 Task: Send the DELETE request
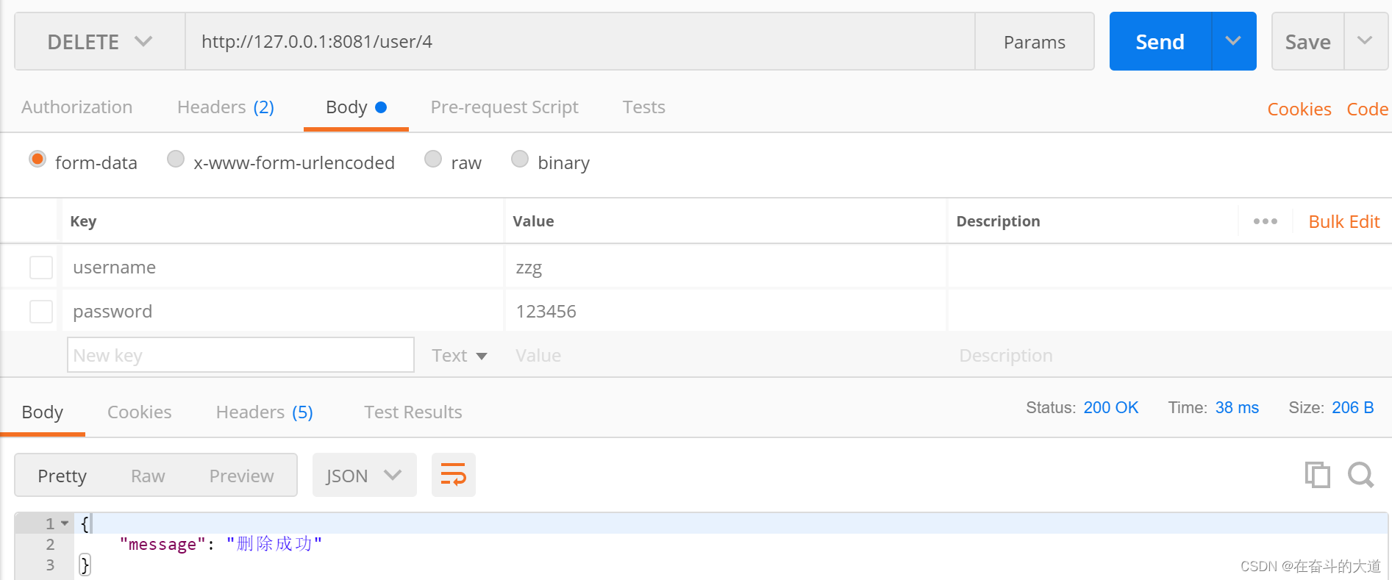tap(1160, 42)
